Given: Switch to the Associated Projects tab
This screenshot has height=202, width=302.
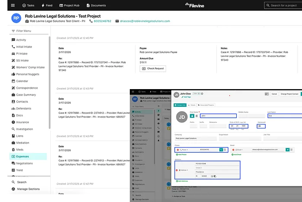Looking at the screenshot, I should [206, 105].
